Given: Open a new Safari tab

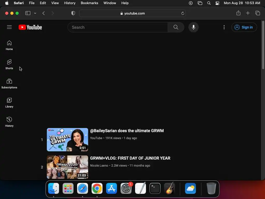Looking at the screenshot, I should 248,13.
